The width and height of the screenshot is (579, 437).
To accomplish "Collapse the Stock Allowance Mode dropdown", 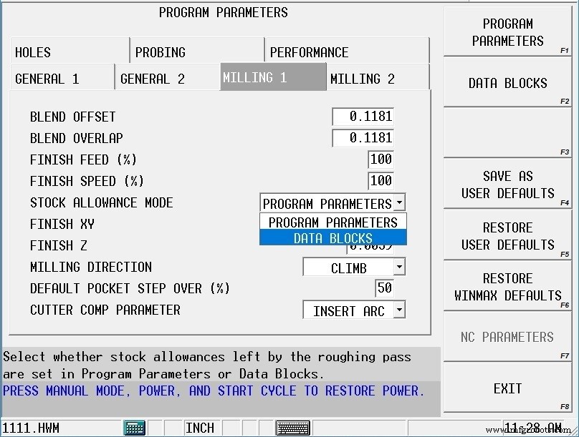I will tap(398, 202).
